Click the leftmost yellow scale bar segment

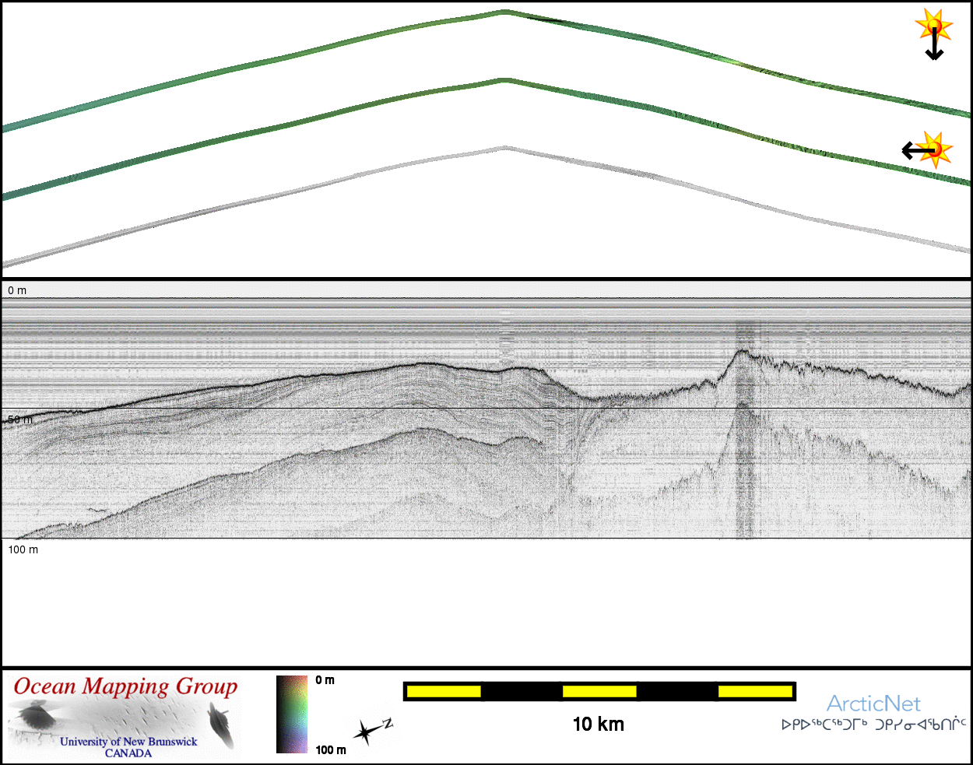(x=443, y=691)
